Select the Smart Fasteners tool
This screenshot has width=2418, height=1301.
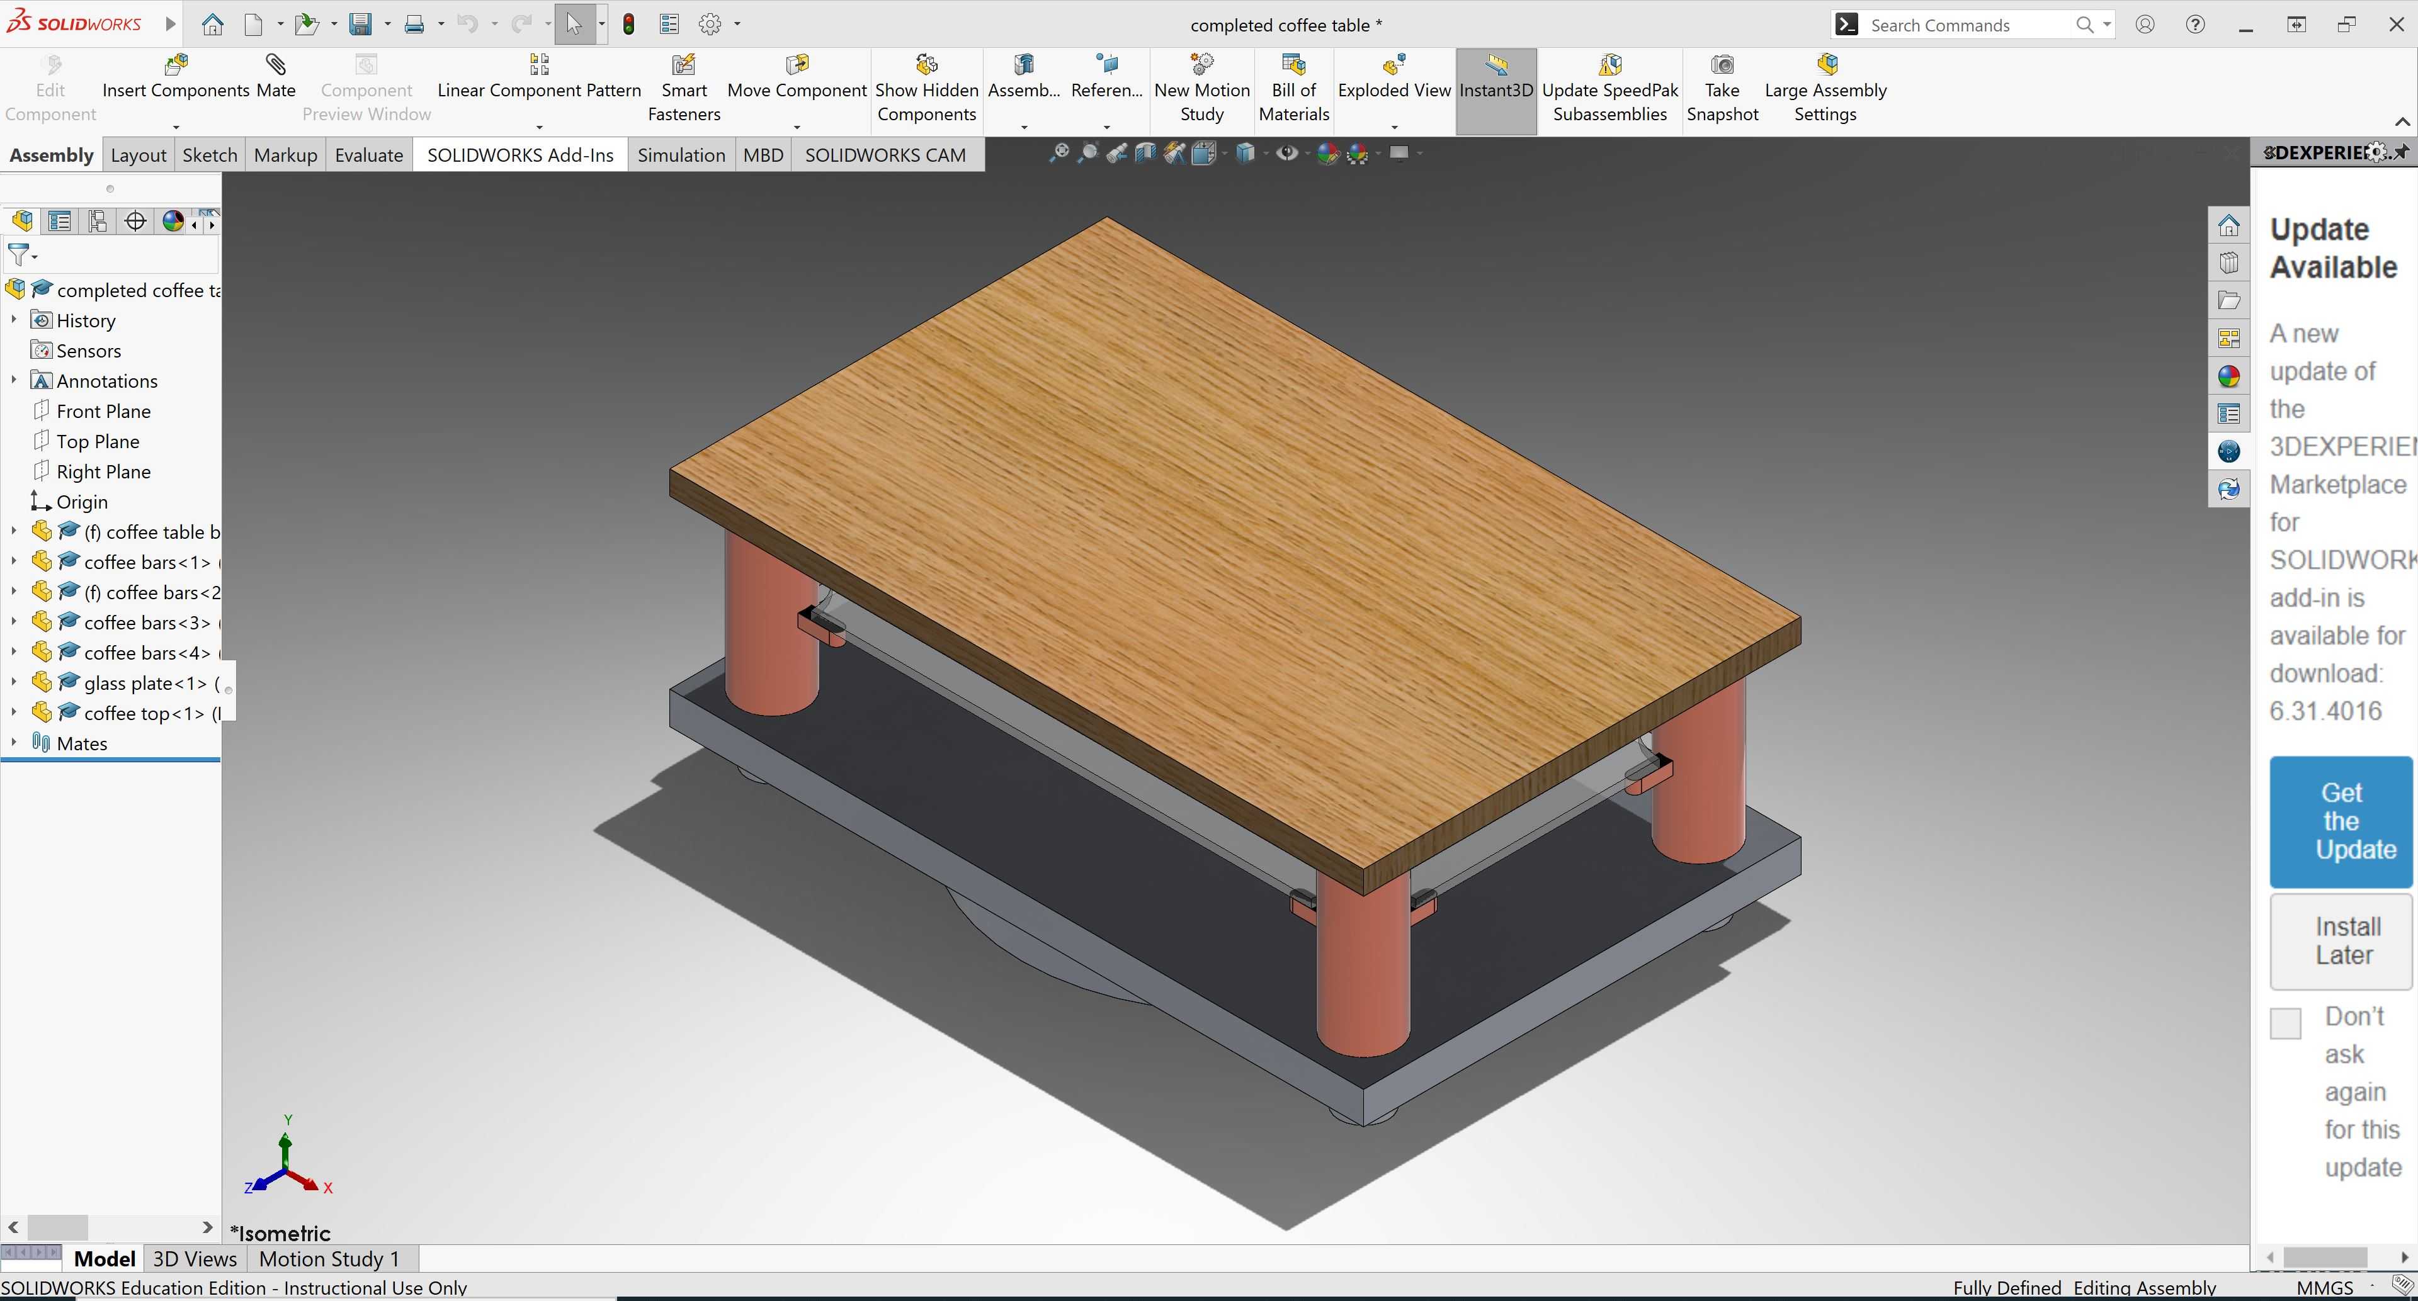coord(684,88)
